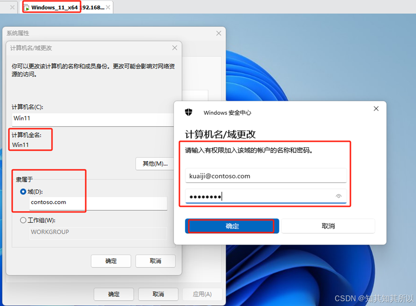Click the Windows Security shield icon
Screen dimensions: 416x306
coord(189,112)
